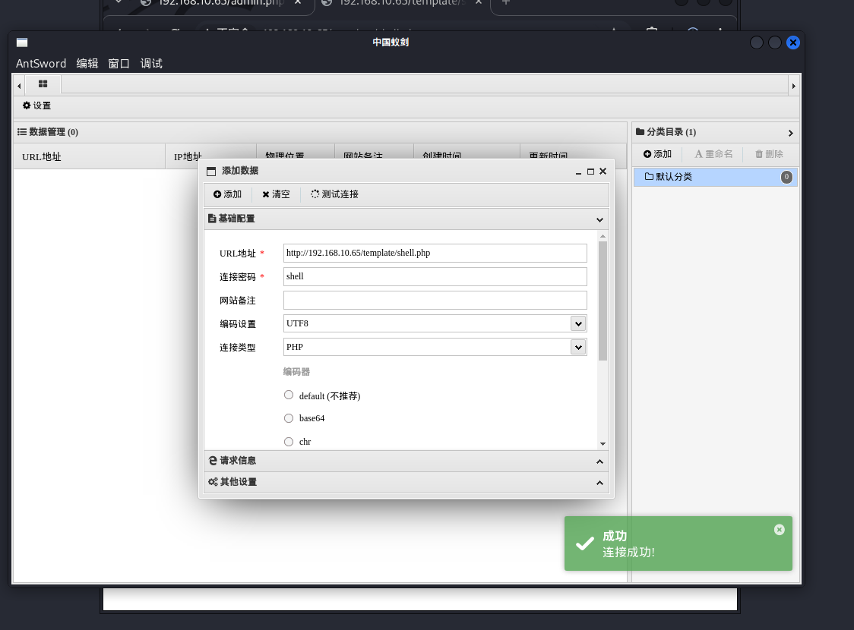Click 添加 in category panel
Viewport: 854px width, 630px height.
pyautogui.click(x=657, y=155)
